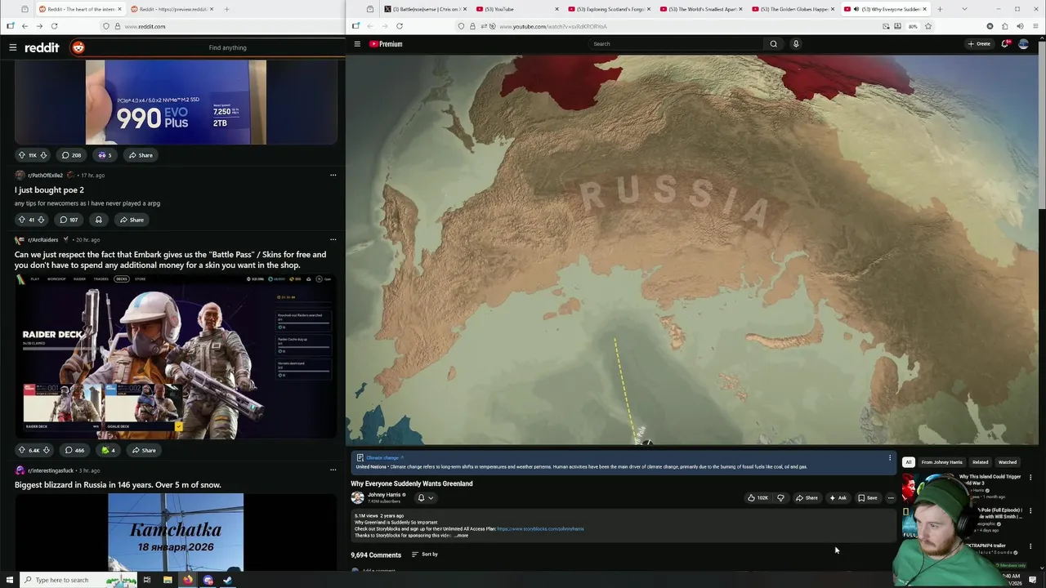Reload the YouTube page
Viewport: 1046px width, 588px height.
click(400, 26)
